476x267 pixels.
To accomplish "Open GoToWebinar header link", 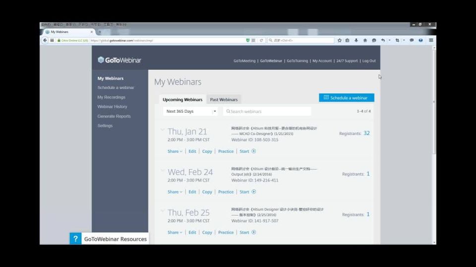I will (x=271, y=61).
